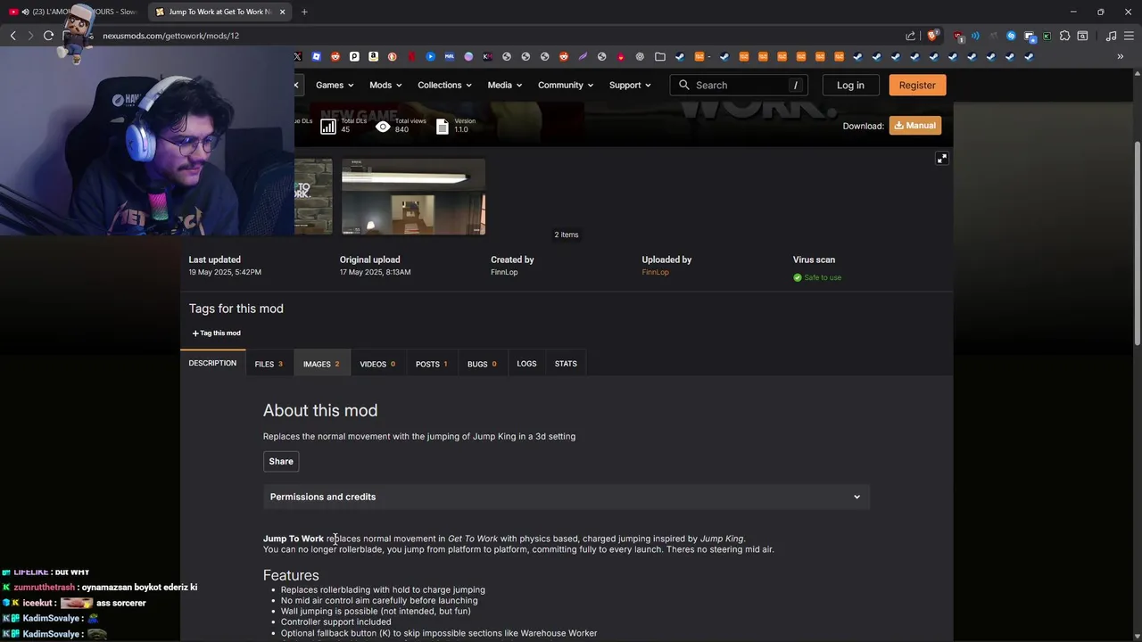Open the Community dropdown menu
1142x642 pixels.
[x=566, y=85]
